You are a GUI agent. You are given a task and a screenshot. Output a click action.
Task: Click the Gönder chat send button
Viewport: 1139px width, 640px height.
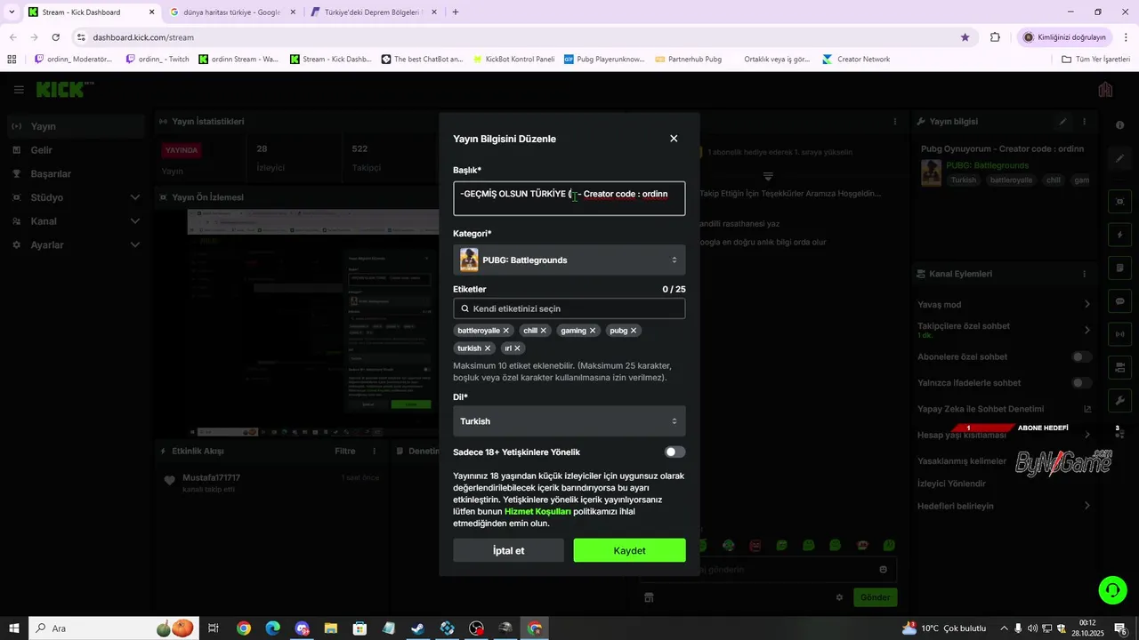[x=875, y=597]
